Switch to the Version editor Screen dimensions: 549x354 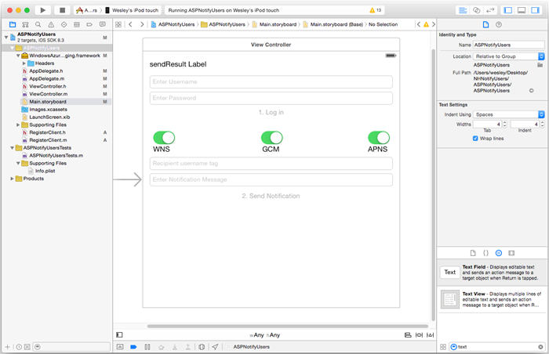[490, 10]
